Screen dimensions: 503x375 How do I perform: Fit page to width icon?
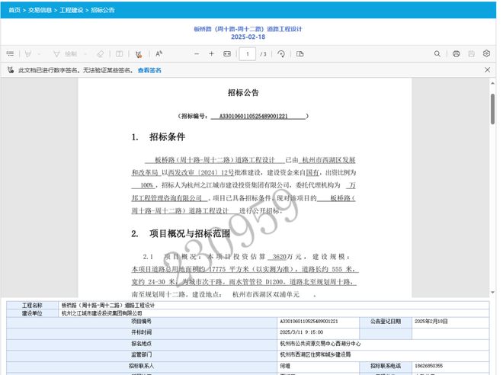[227, 54]
